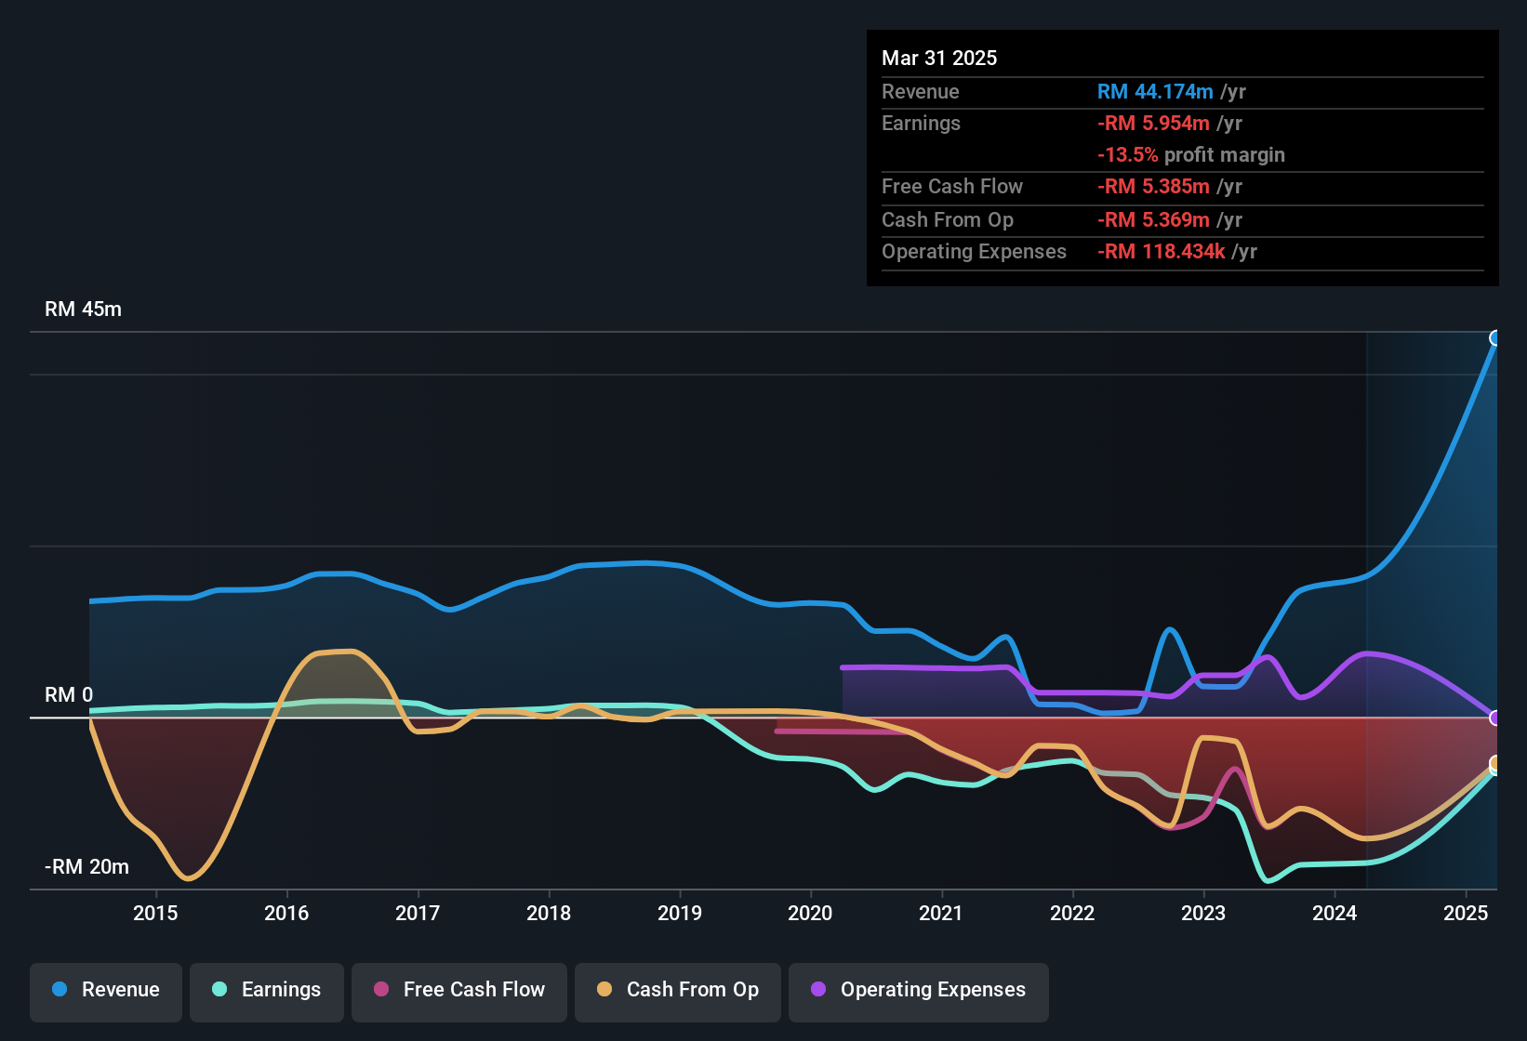This screenshot has width=1527, height=1041.
Task: Click the 2016 x-axis label
Action: 286,913
